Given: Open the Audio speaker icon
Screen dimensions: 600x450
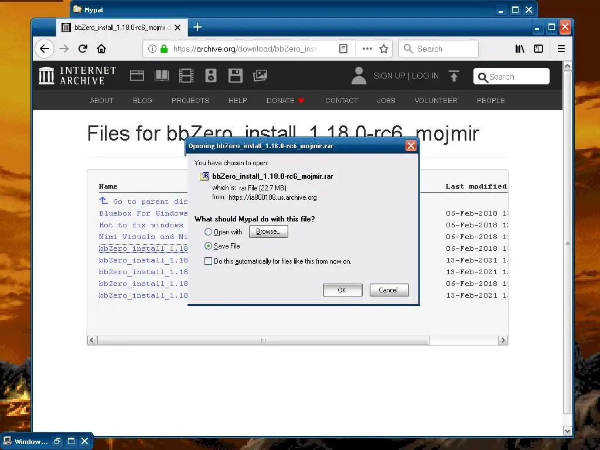Looking at the screenshot, I should 211,76.
